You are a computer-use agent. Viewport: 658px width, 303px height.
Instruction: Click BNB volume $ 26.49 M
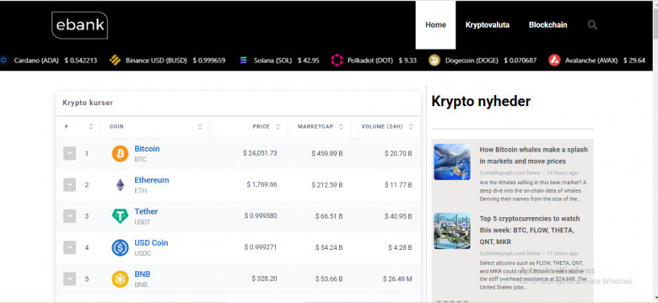click(x=397, y=279)
